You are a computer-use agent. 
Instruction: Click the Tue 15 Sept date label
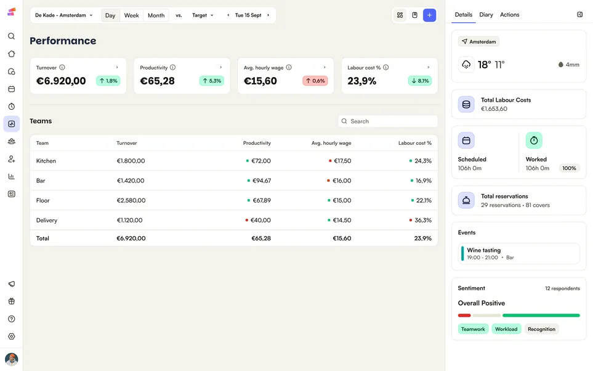point(248,15)
